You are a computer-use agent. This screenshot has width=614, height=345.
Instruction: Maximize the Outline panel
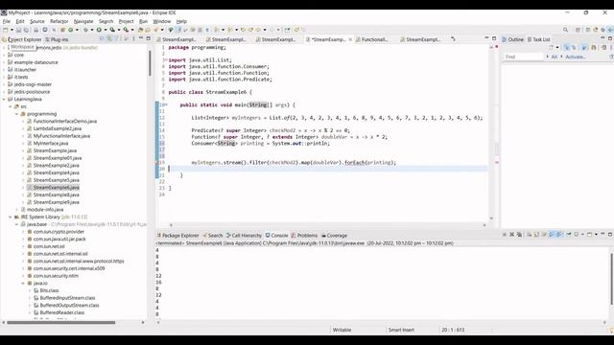click(x=610, y=38)
